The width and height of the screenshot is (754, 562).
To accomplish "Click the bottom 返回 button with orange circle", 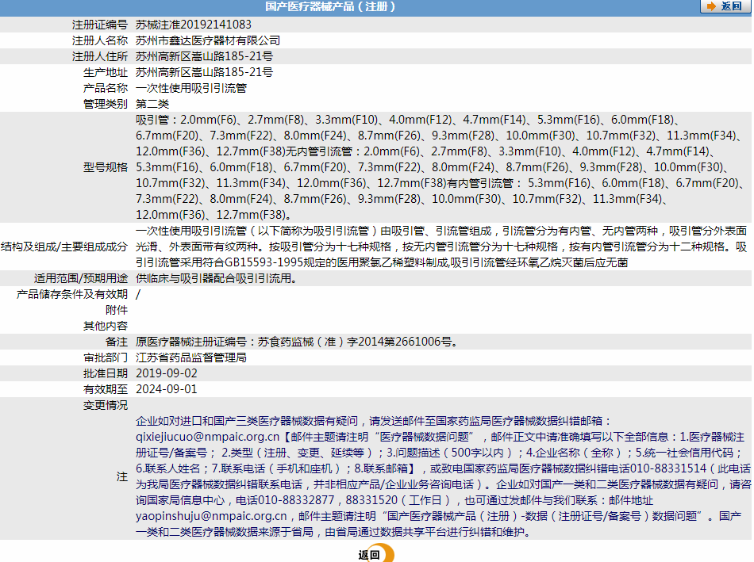I will pyautogui.click(x=375, y=554).
